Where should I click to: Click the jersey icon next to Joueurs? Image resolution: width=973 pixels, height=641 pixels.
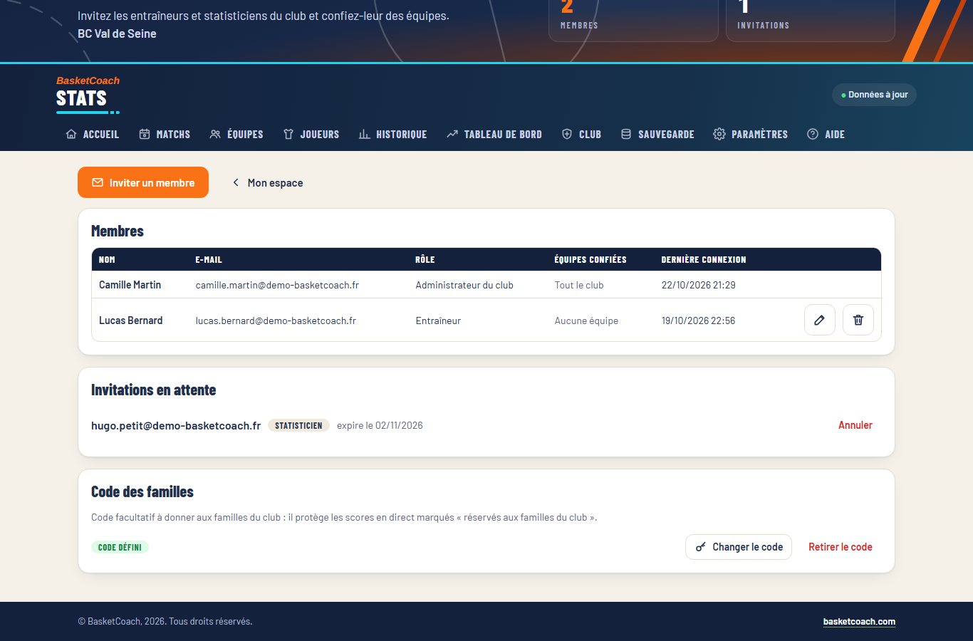(288, 134)
